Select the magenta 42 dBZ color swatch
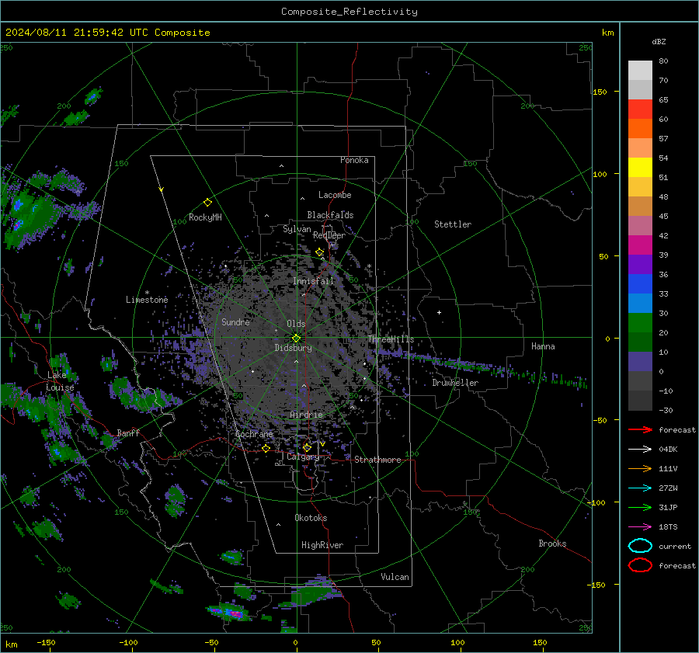Viewport: 699px width, 653px height. click(x=640, y=245)
